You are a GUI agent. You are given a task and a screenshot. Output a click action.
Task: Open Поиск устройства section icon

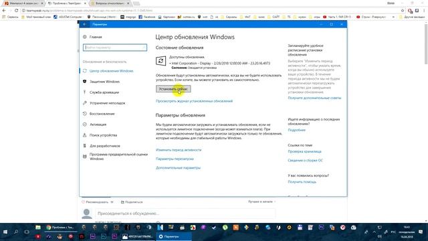[x=85, y=135]
